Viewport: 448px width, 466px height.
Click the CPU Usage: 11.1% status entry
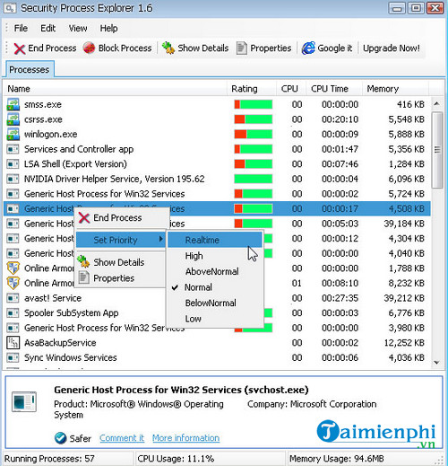[x=176, y=459]
